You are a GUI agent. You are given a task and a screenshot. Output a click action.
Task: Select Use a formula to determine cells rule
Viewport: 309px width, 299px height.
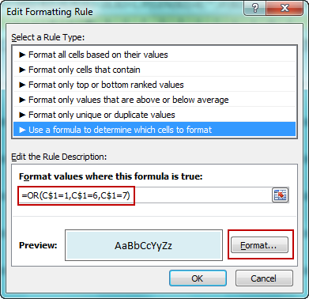pos(154,130)
